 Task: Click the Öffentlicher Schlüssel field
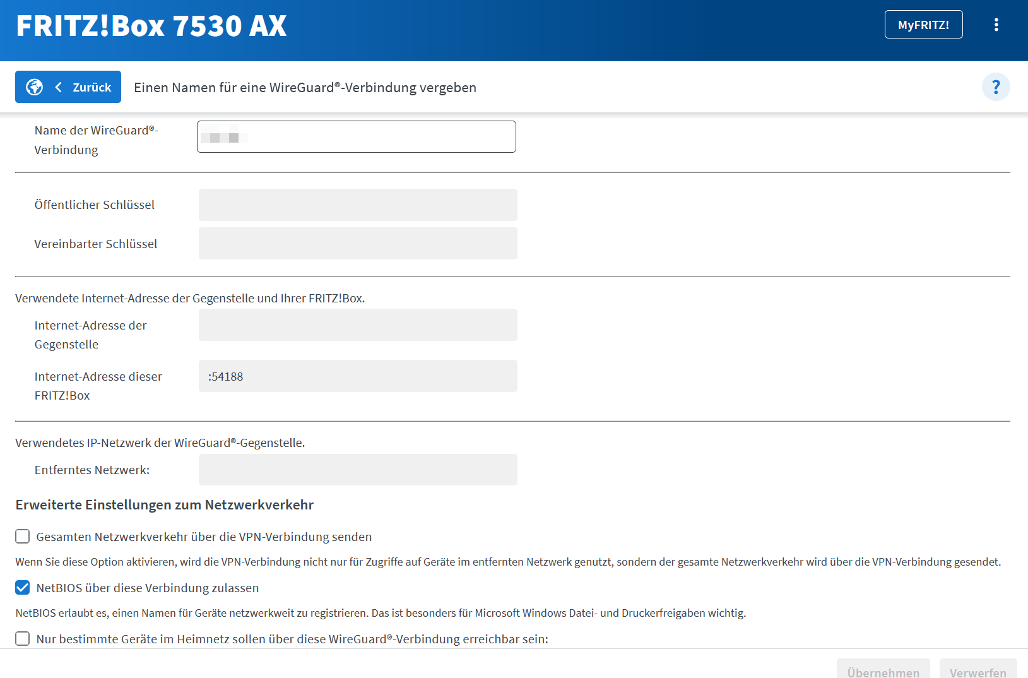point(358,205)
